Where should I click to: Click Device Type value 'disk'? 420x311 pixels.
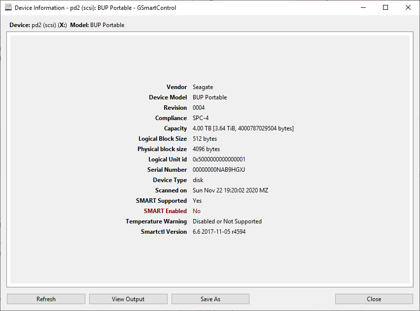(198, 180)
